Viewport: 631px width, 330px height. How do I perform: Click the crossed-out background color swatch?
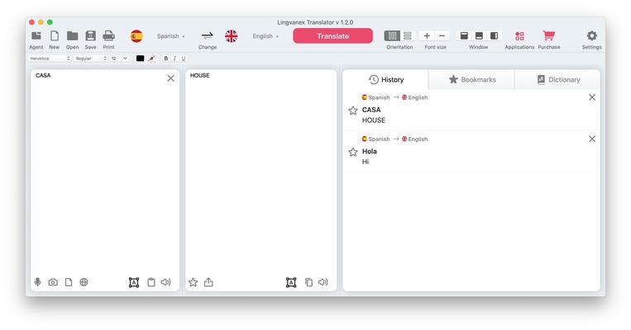151,59
